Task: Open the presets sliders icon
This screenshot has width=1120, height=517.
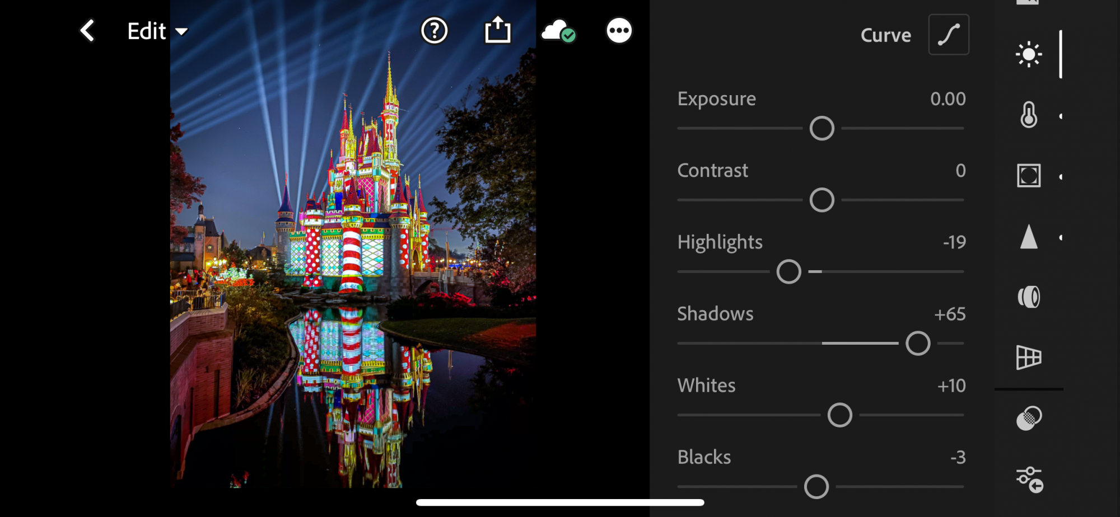Action: tap(1029, 480)
